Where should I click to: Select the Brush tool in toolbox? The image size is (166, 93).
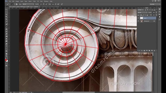point(6,27)
